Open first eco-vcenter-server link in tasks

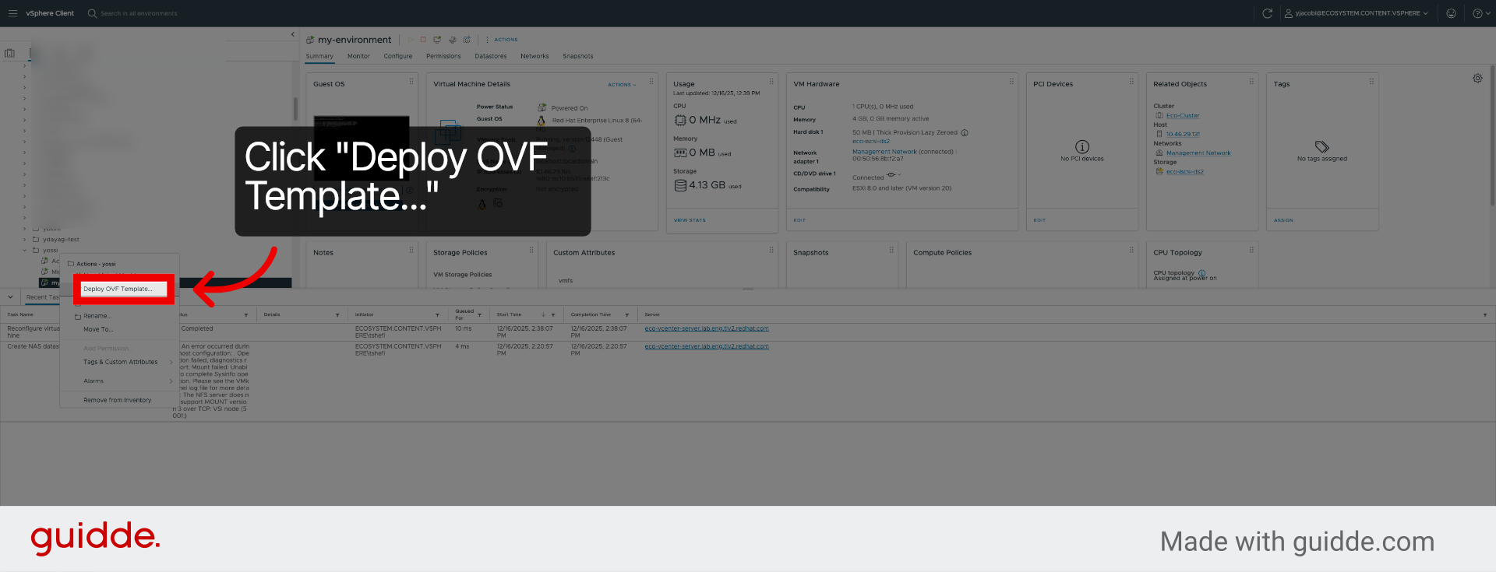707,328
